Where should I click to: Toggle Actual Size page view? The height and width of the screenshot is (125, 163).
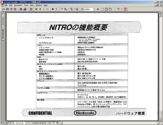102,9
